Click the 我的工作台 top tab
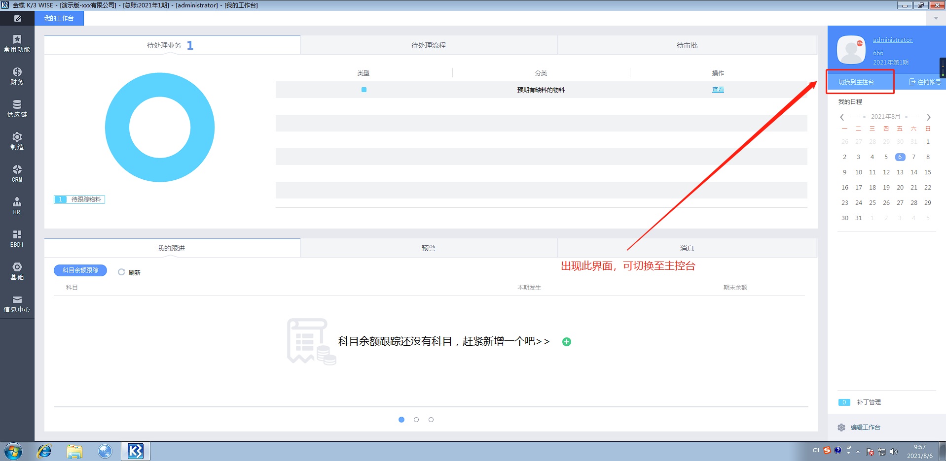 (59, 18)
